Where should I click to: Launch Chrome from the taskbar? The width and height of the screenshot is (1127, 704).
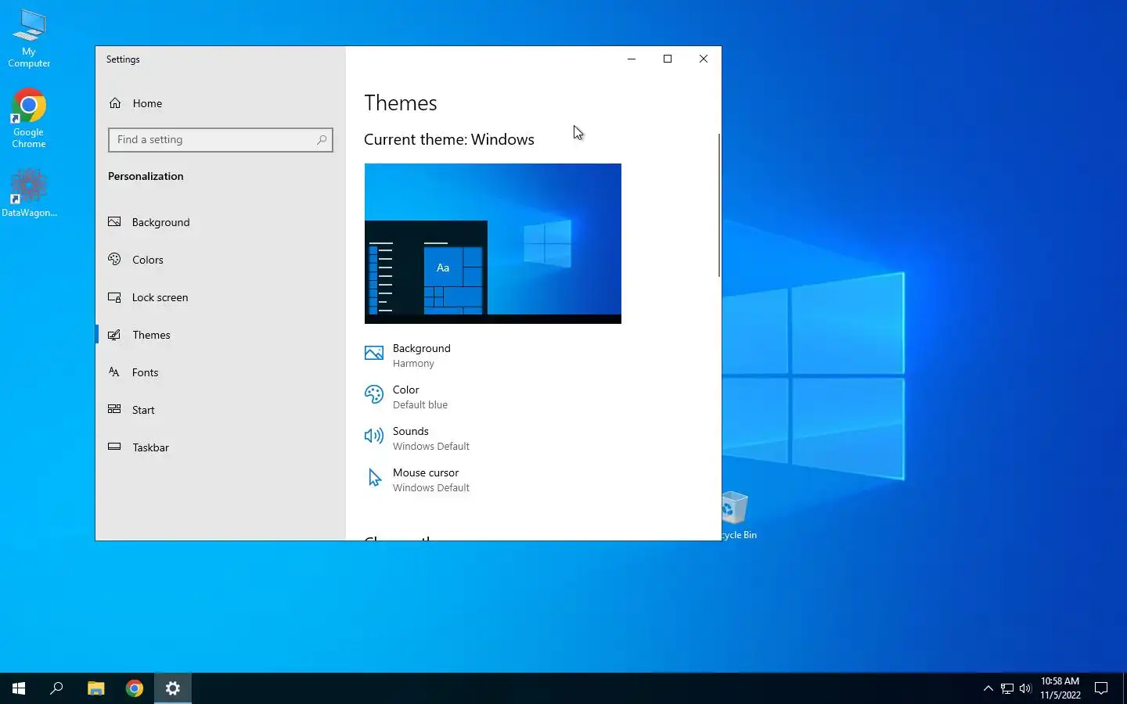point(135,688)
